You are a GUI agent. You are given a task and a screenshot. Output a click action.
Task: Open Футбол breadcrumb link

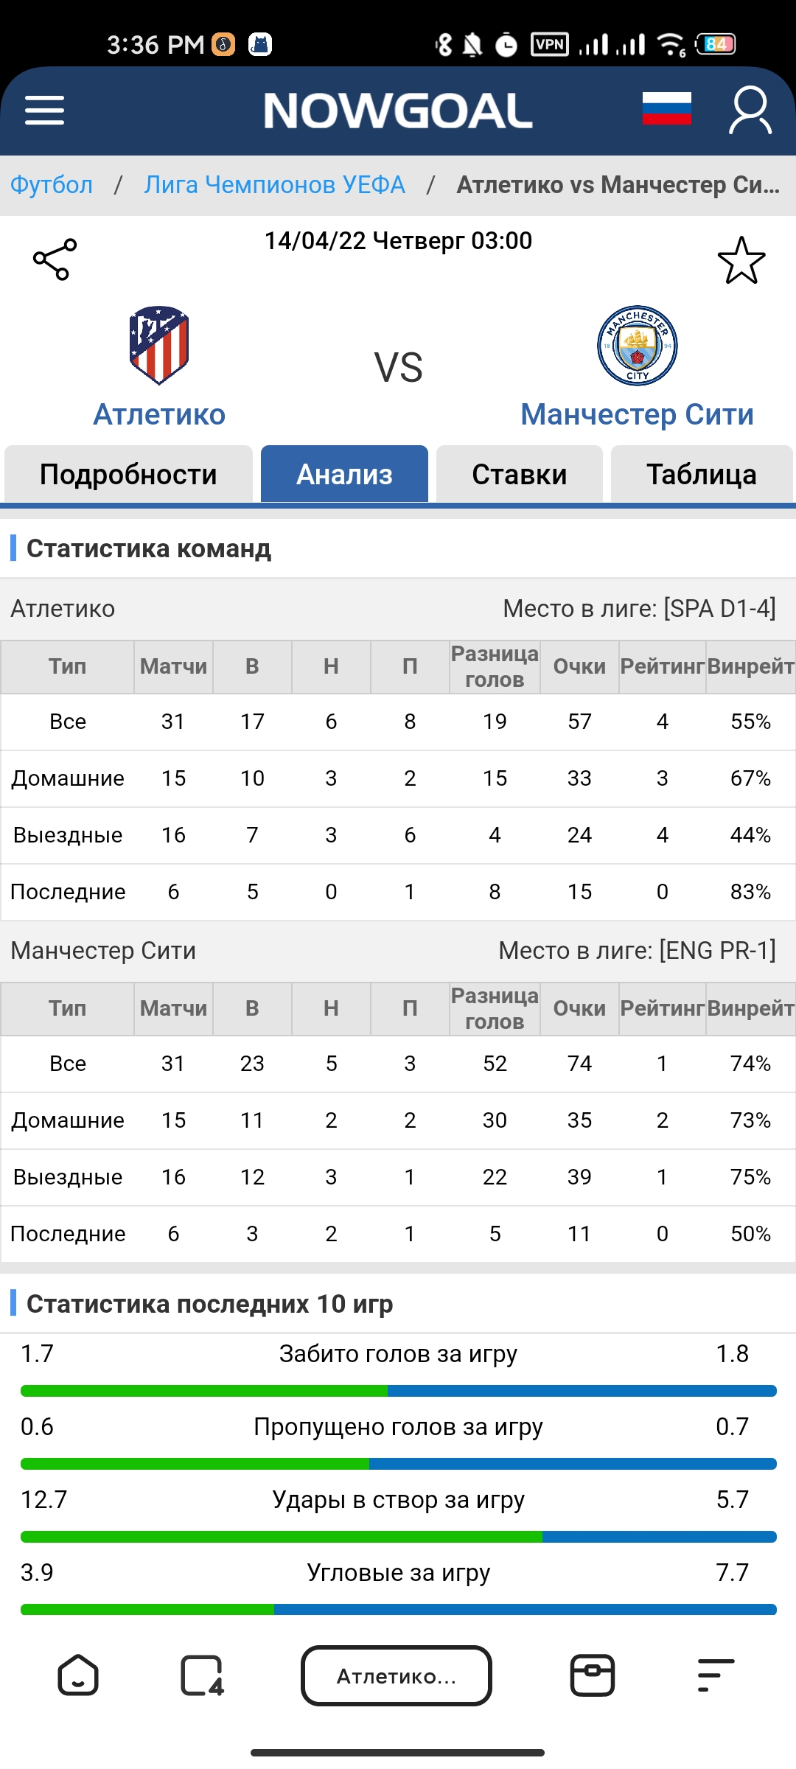[x=52, y=184]
